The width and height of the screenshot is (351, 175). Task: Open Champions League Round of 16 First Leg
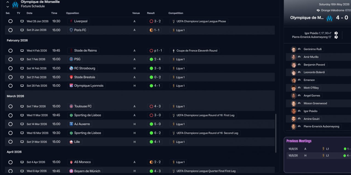point(203,115)
